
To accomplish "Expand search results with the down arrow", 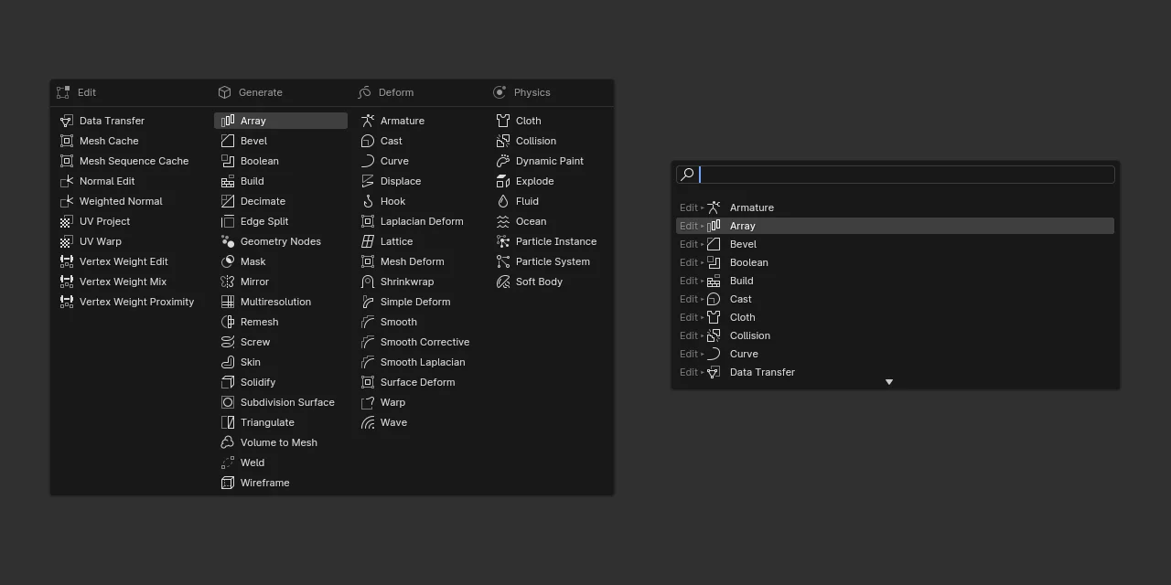I will click(x=888, y=382).
